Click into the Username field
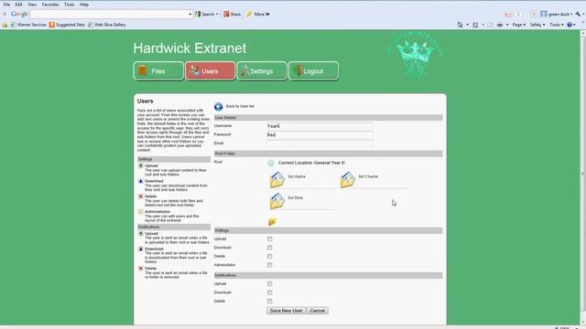 point(320,126)
